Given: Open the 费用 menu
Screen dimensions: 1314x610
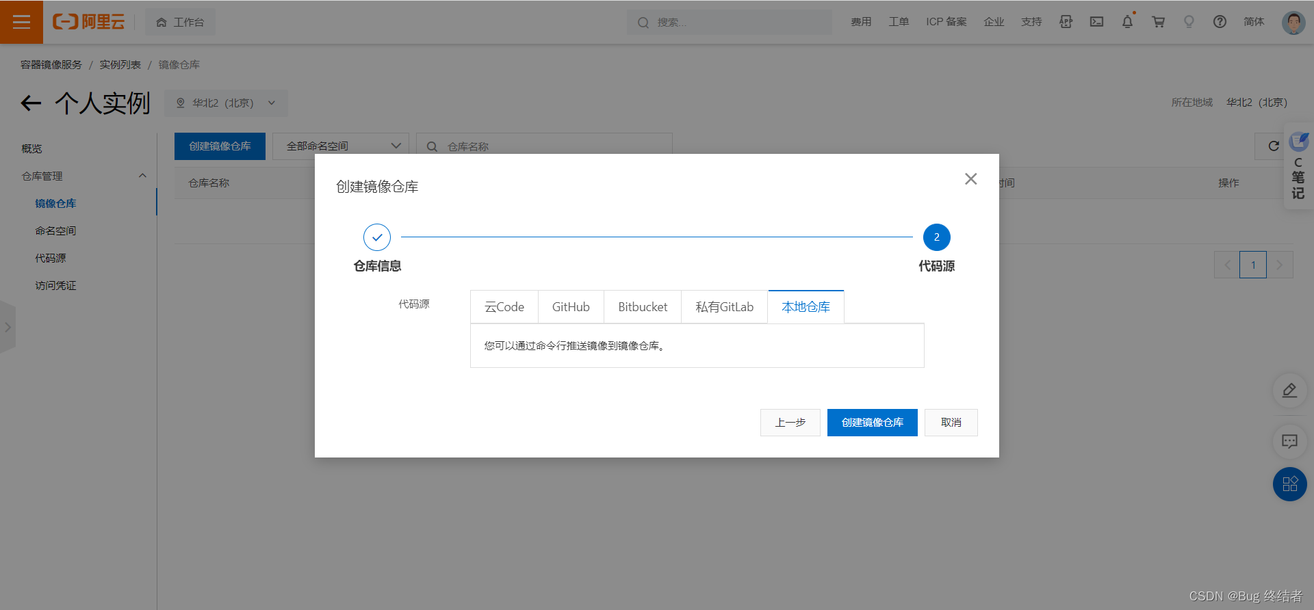Looking at the screenshot, I should pos(861,22).
